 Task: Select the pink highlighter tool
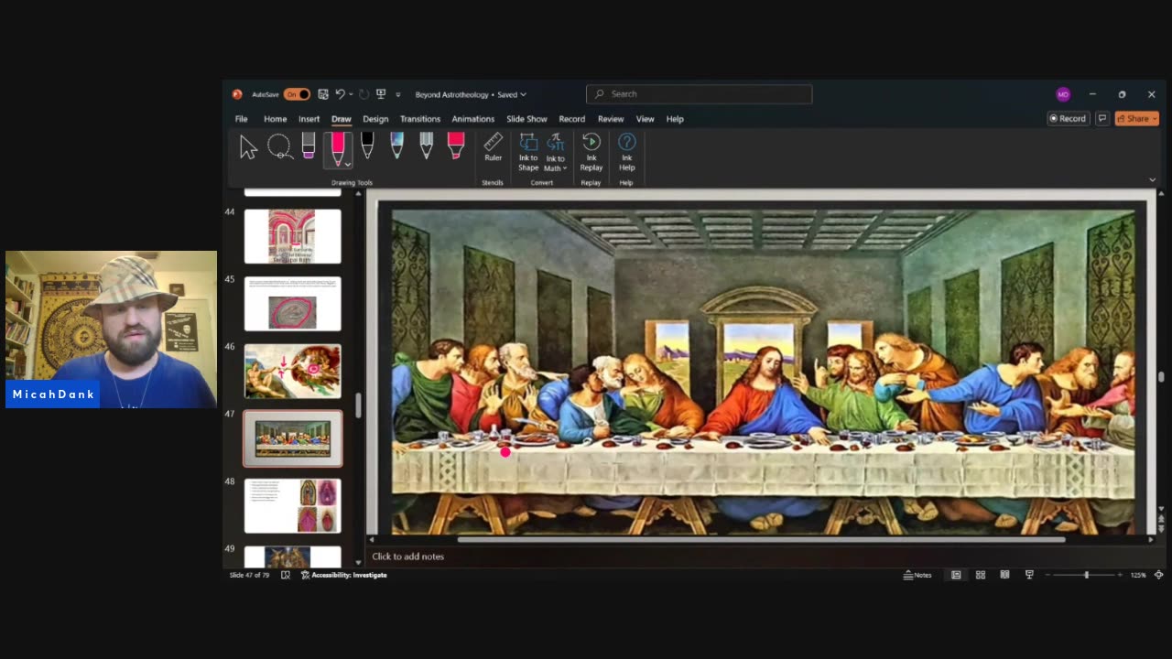pyautogui.click(x=456, y=147)
